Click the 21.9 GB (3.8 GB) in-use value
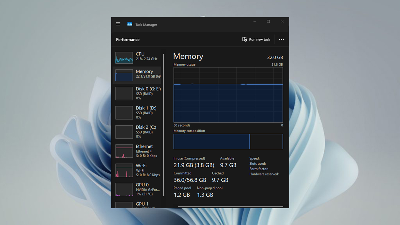The image size is (400, 225). click(194, 165)
